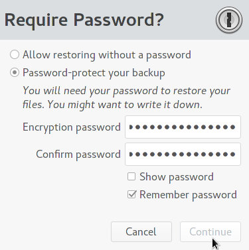
Task: Focus the Confirm password input field
Action: [x=183, y=154]
